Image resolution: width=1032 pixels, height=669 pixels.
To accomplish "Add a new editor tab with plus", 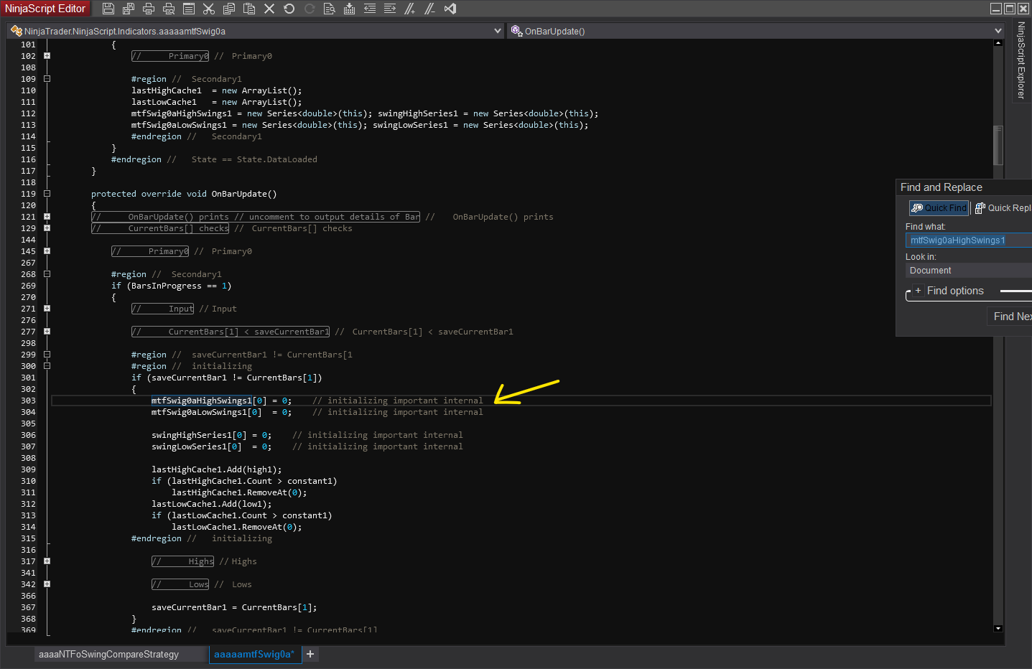I will point(310,654).
